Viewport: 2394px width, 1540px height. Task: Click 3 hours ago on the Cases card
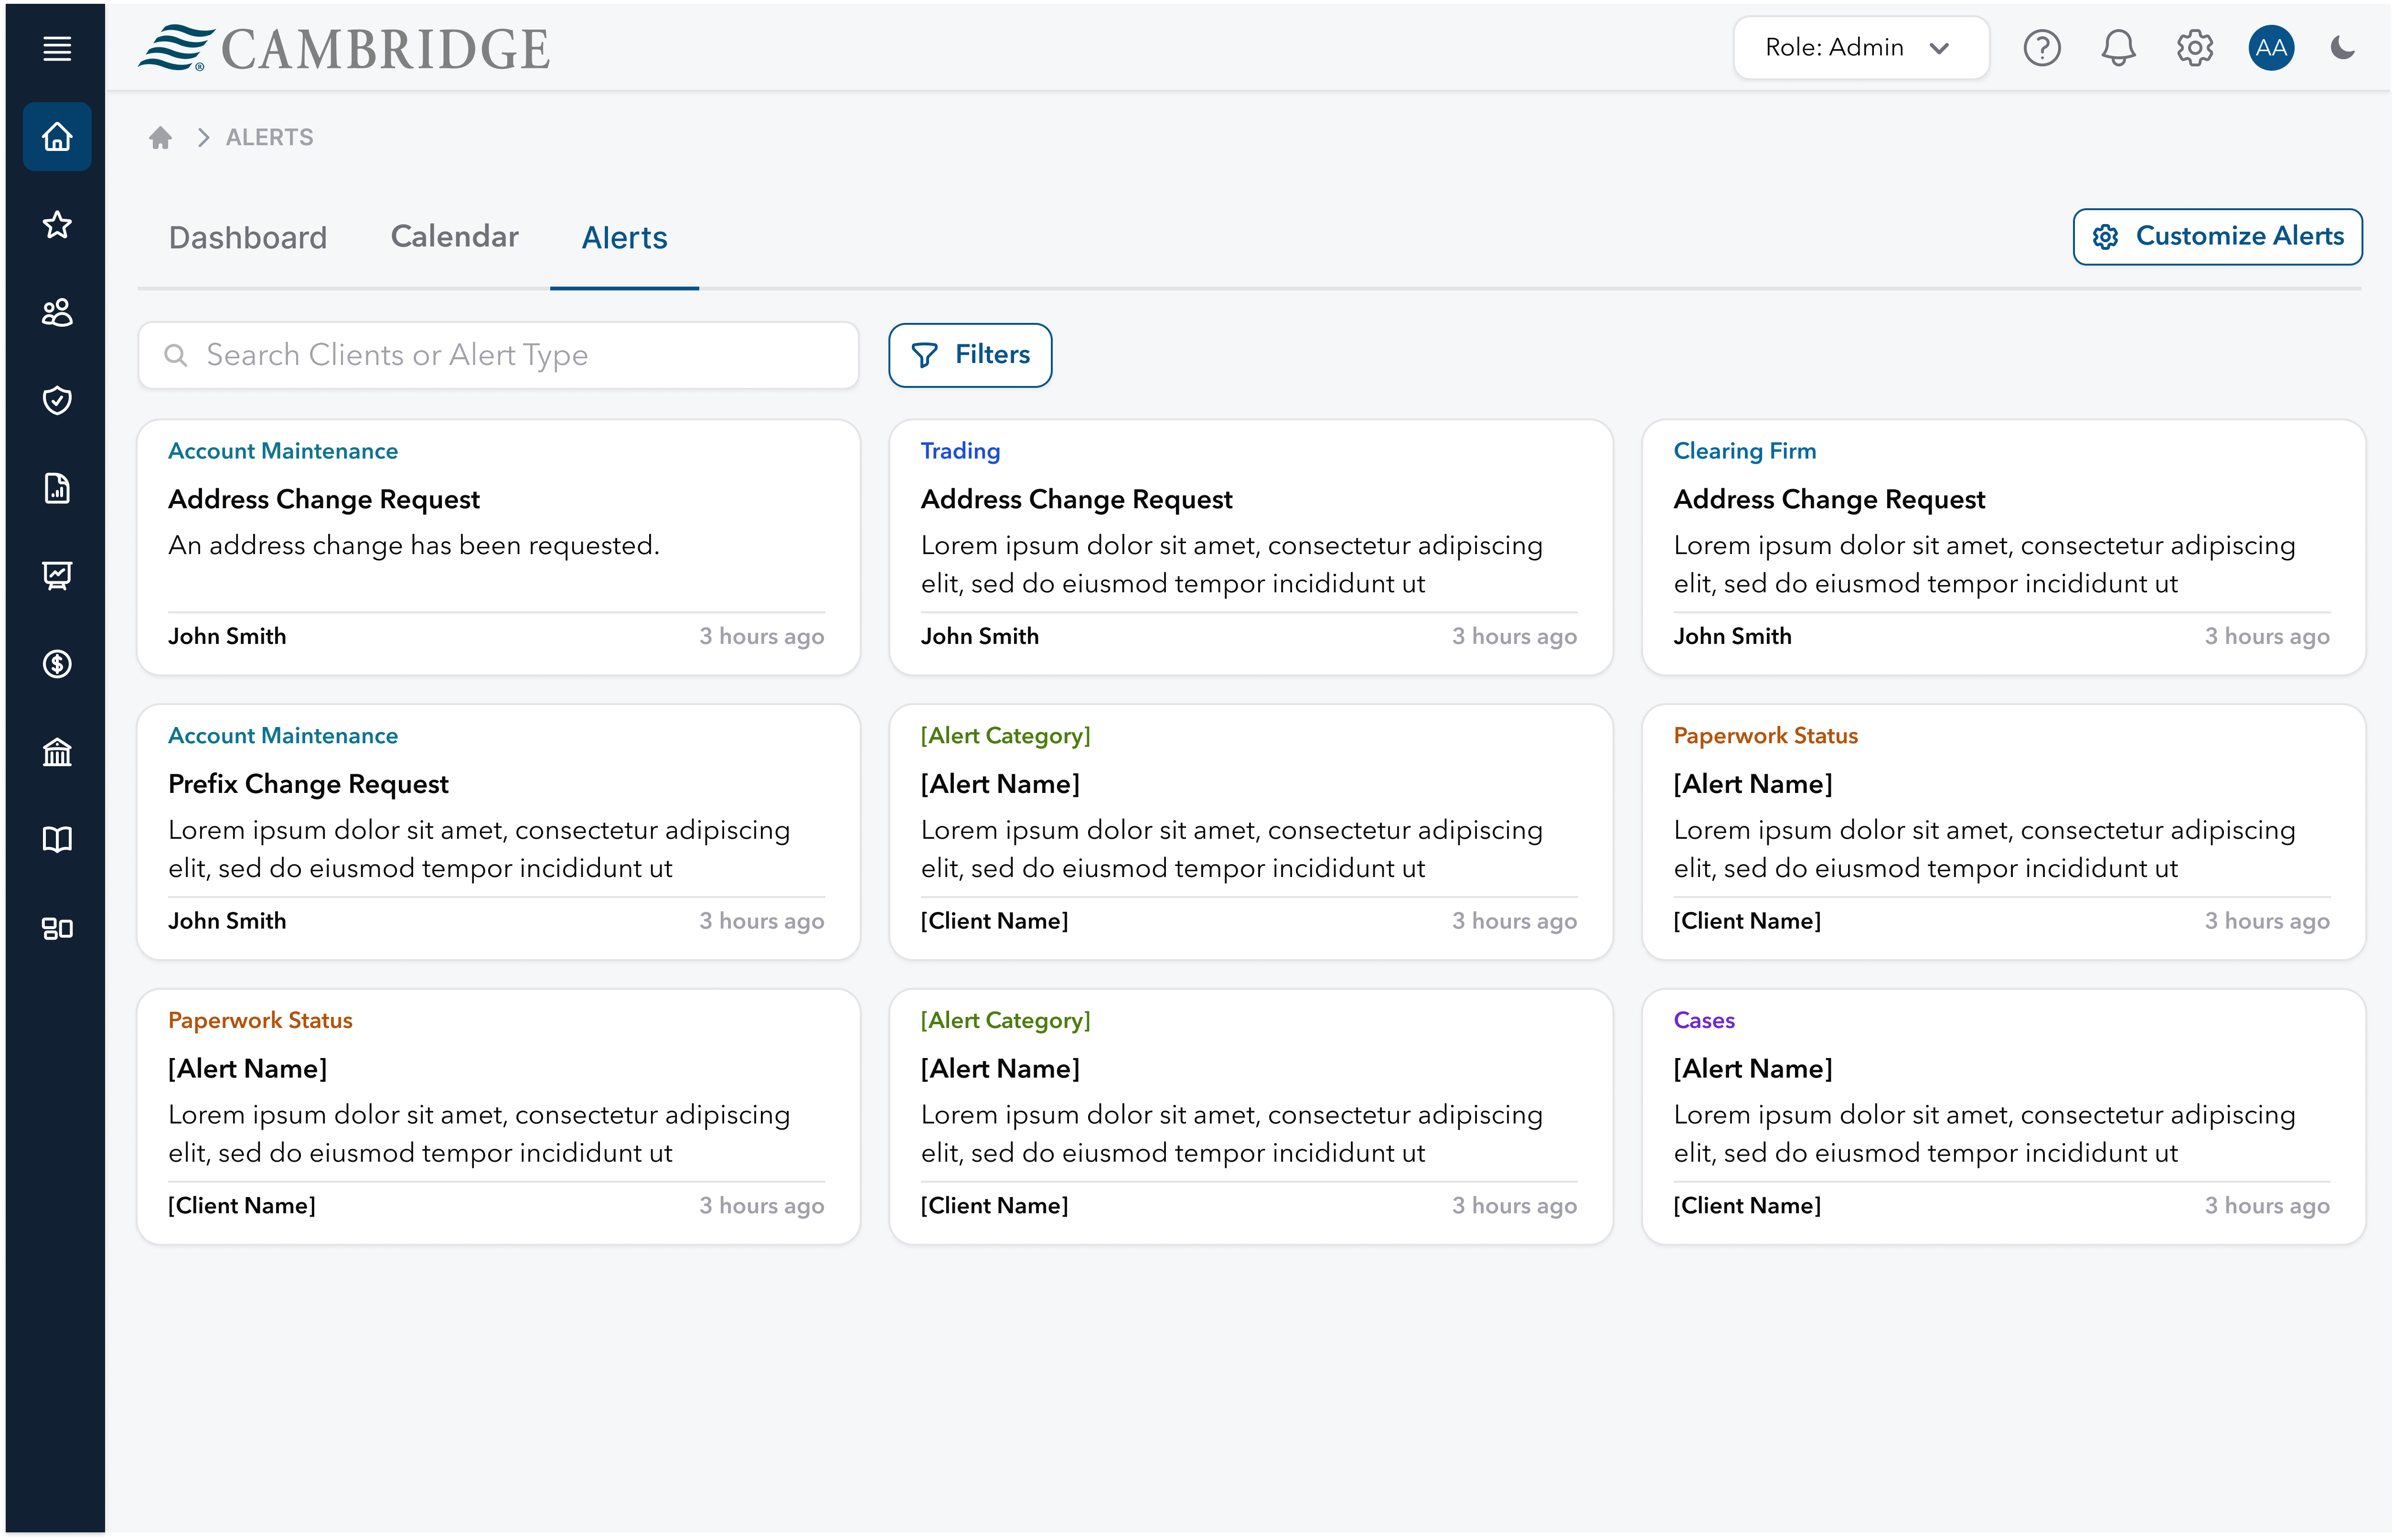2266,1206
